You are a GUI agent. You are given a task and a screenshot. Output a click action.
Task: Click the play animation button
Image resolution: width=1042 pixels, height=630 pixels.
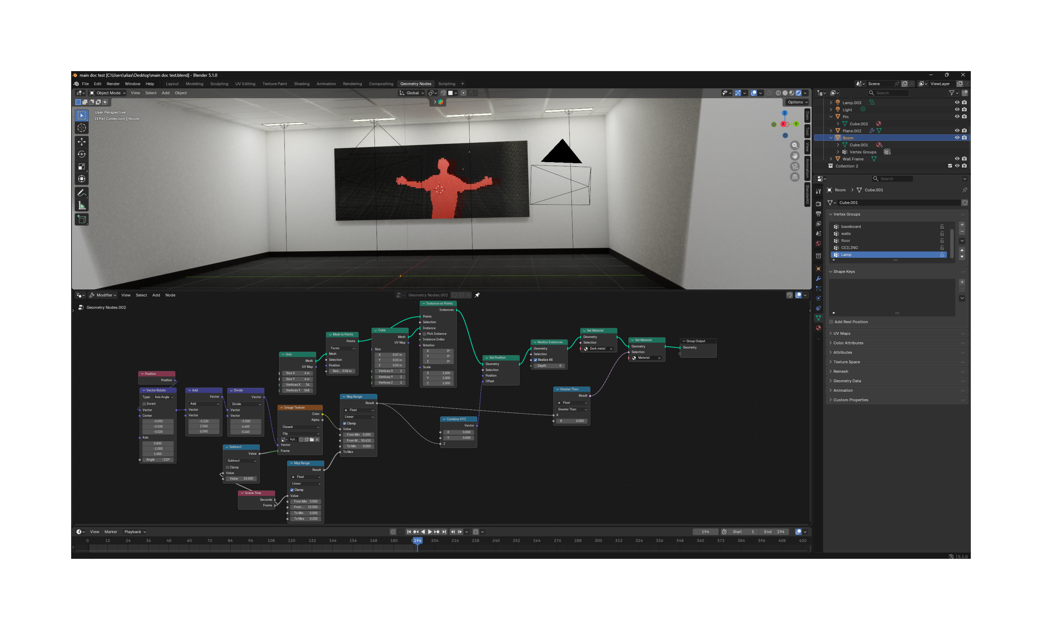[x=430, y=532]
